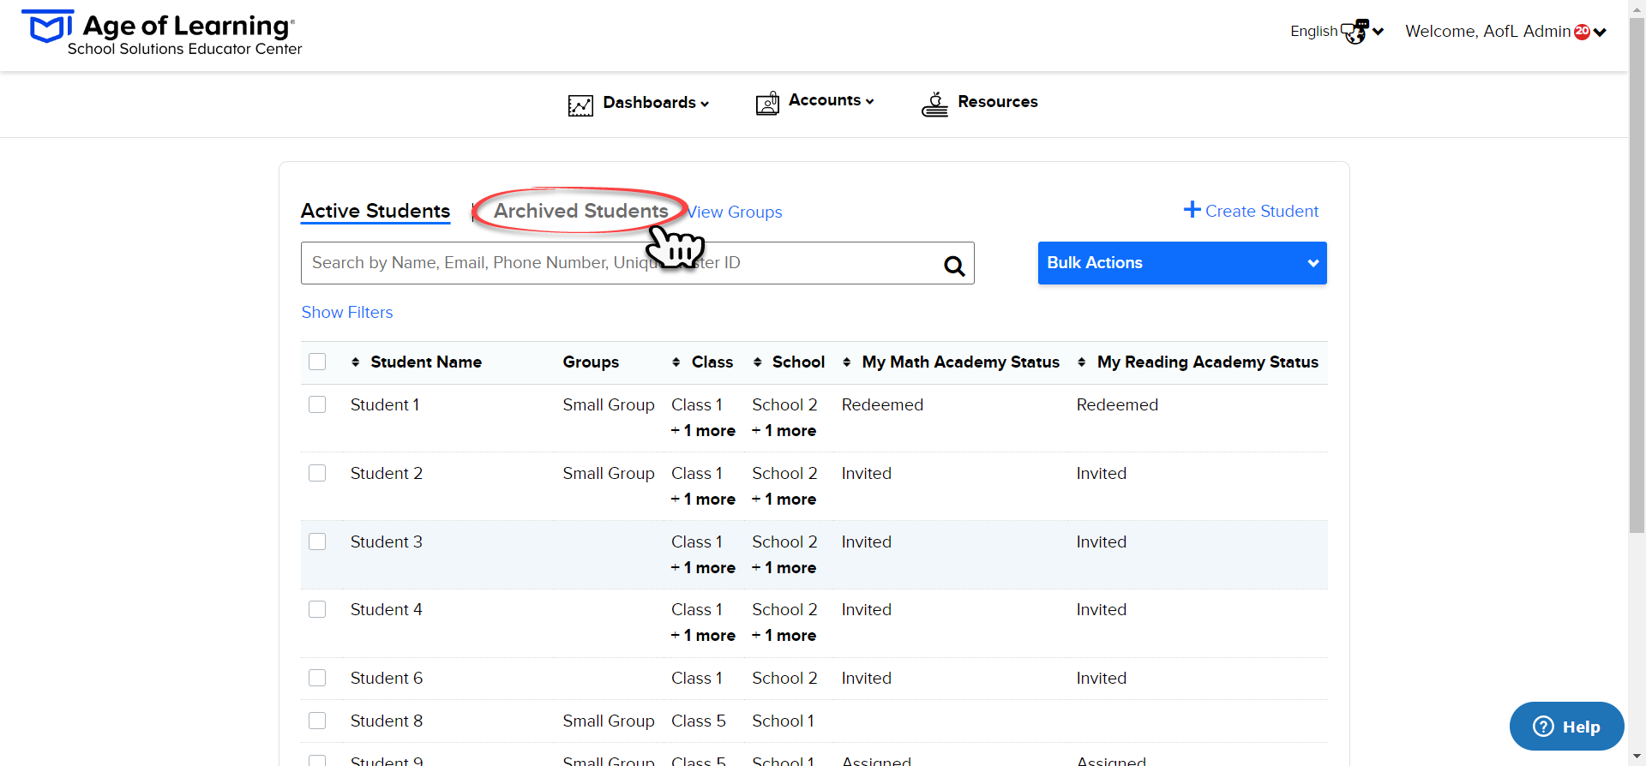1646x766 pixels.
Task: Click the scrollbar down arrow
Action: pos(1637,757)
